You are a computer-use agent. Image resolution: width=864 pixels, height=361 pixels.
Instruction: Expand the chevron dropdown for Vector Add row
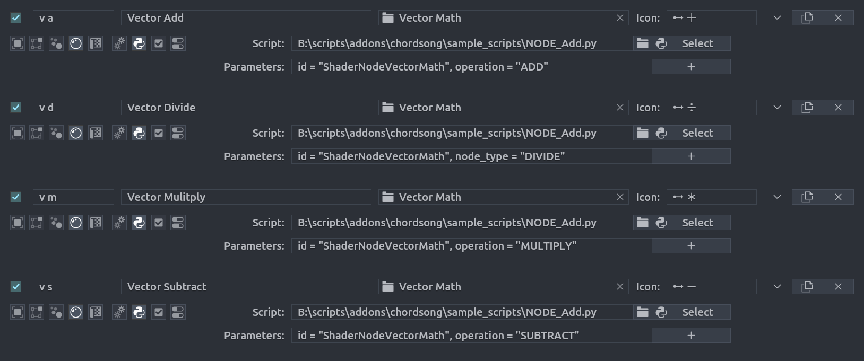click(777, 18)
